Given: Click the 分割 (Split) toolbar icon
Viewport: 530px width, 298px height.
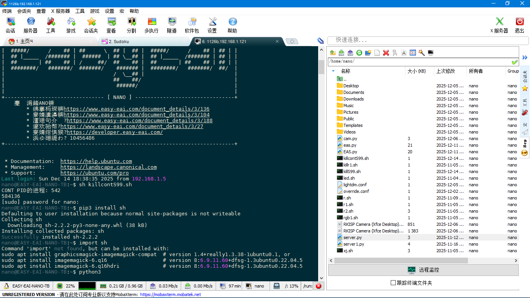Looking at the screenshot, I should tap(132, 25).
